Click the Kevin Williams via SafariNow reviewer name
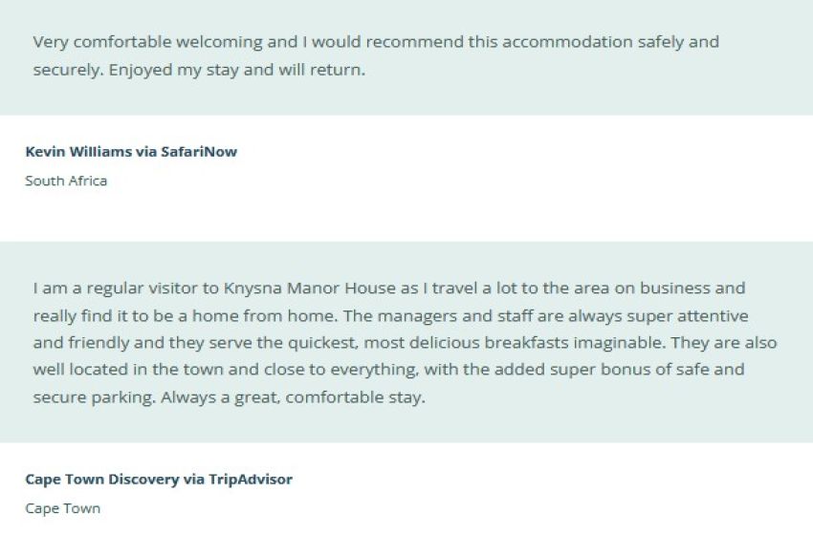The image size is (813, 535). click(x=131, y=152)
